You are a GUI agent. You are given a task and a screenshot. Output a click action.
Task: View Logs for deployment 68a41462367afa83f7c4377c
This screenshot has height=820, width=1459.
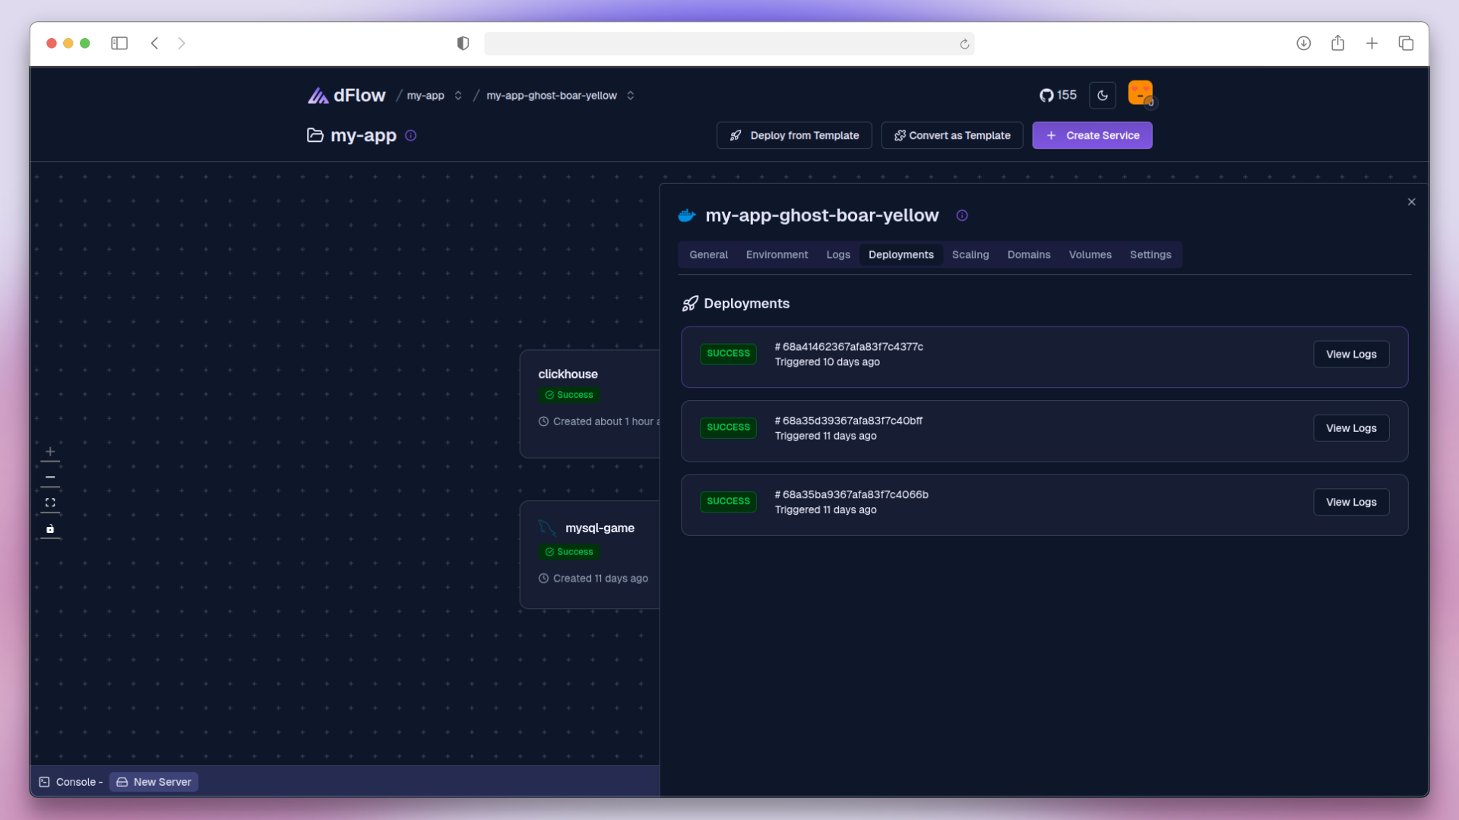[x=1350, y=355]
